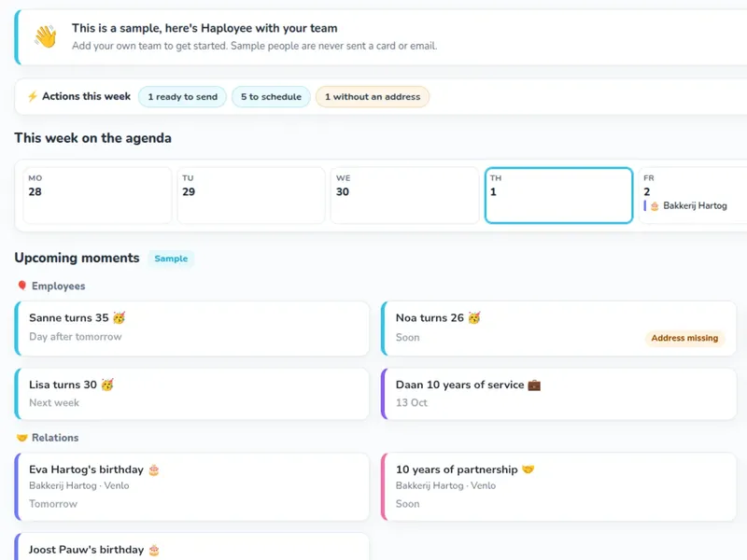Click the 'Relations' section heading
Viewport: 747px width, 560px height.
55,438
